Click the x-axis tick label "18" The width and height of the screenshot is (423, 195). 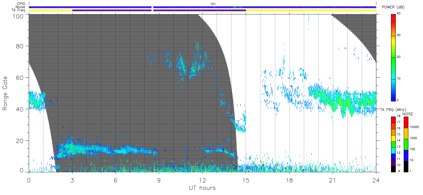pos(289,181)
